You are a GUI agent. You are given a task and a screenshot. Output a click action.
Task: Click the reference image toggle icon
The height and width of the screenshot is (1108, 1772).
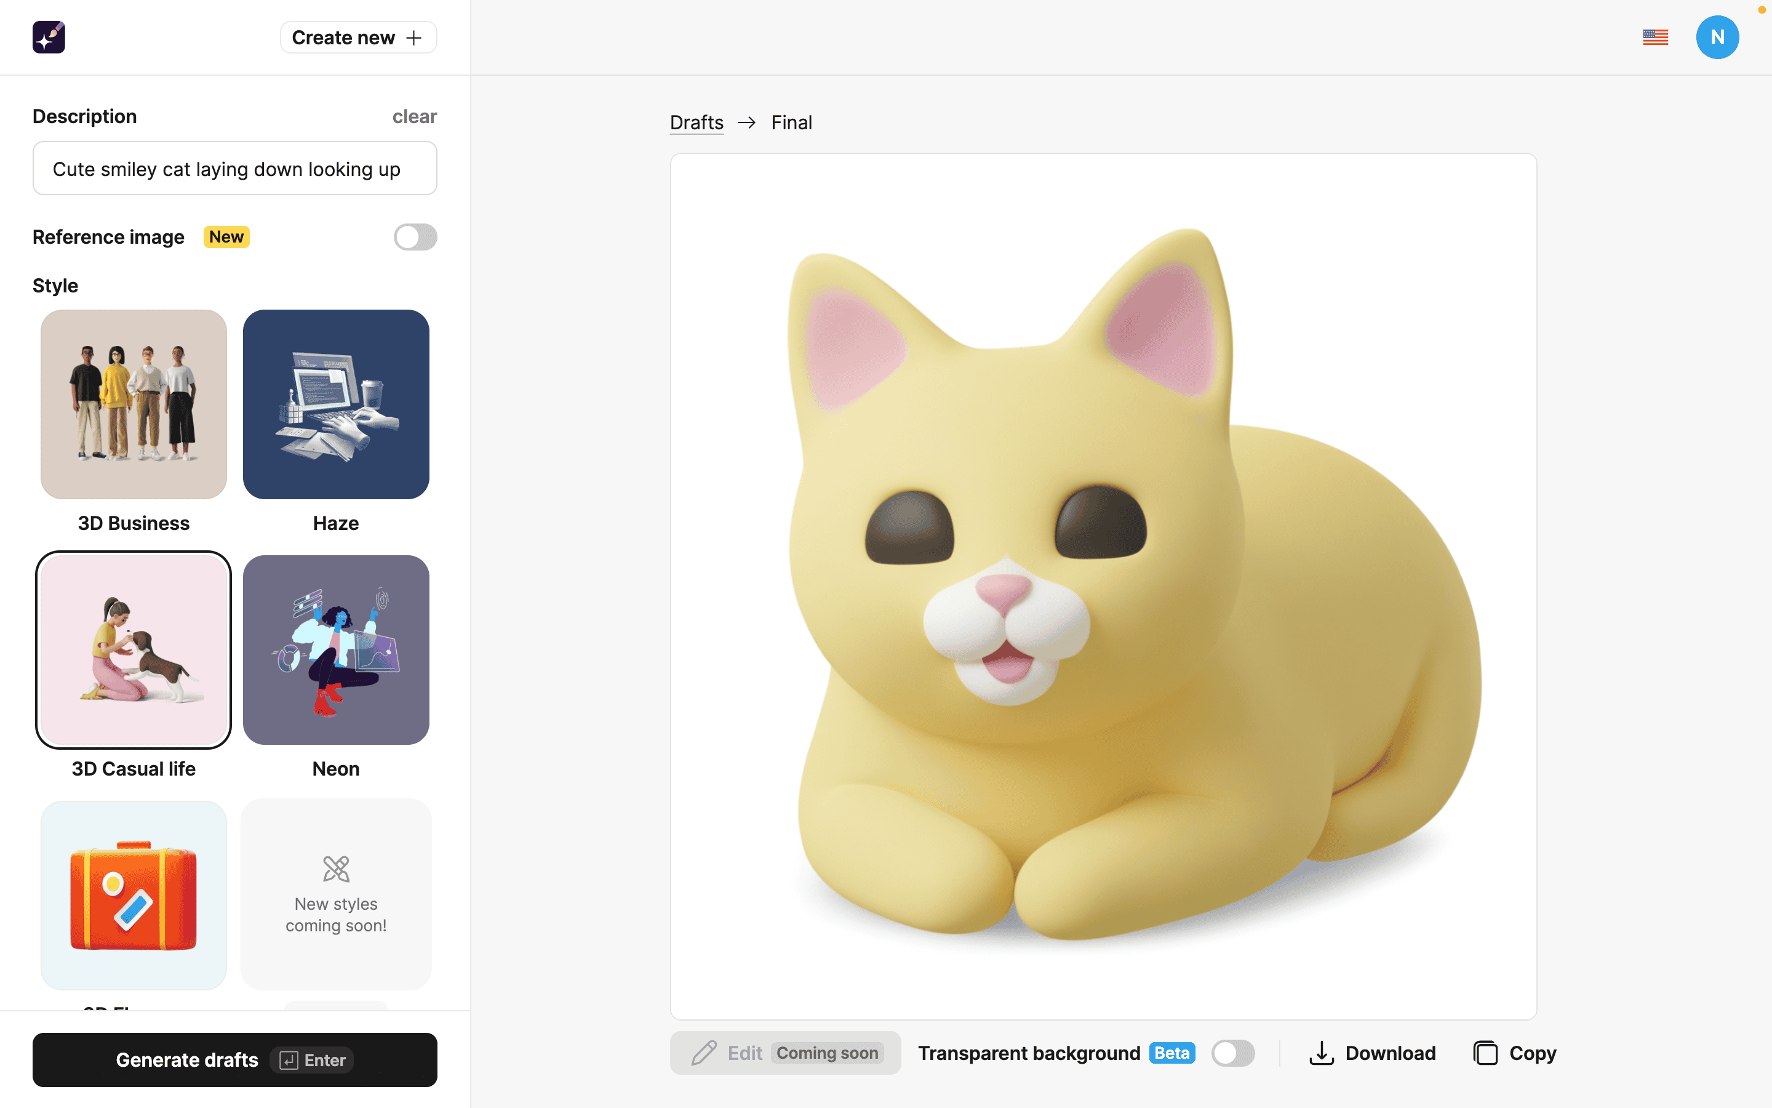416,236
